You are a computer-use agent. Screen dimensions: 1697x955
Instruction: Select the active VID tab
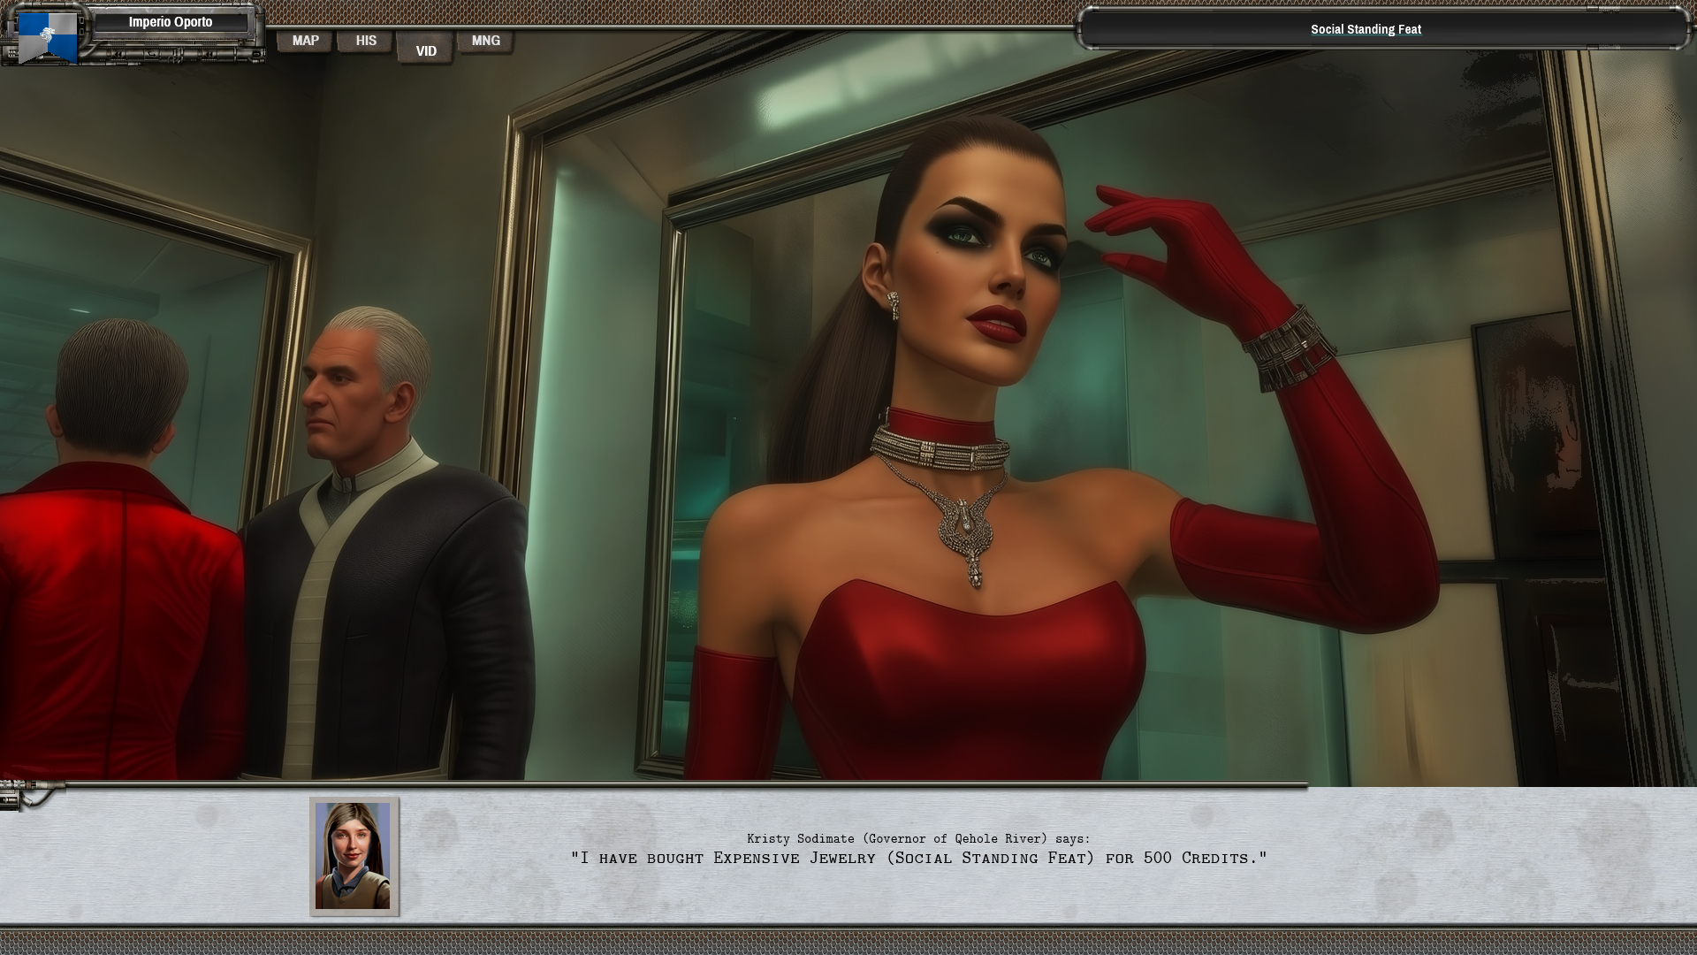click(425, 50)
